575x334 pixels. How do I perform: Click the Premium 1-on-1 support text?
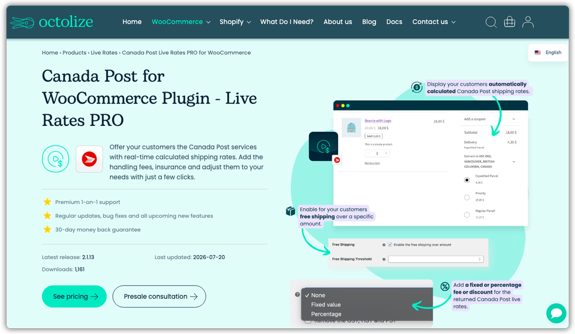pos(87,202)
